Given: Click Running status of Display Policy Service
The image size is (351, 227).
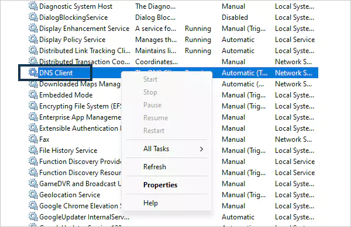Looking at the screenshot, I should (x=198, y=40).
